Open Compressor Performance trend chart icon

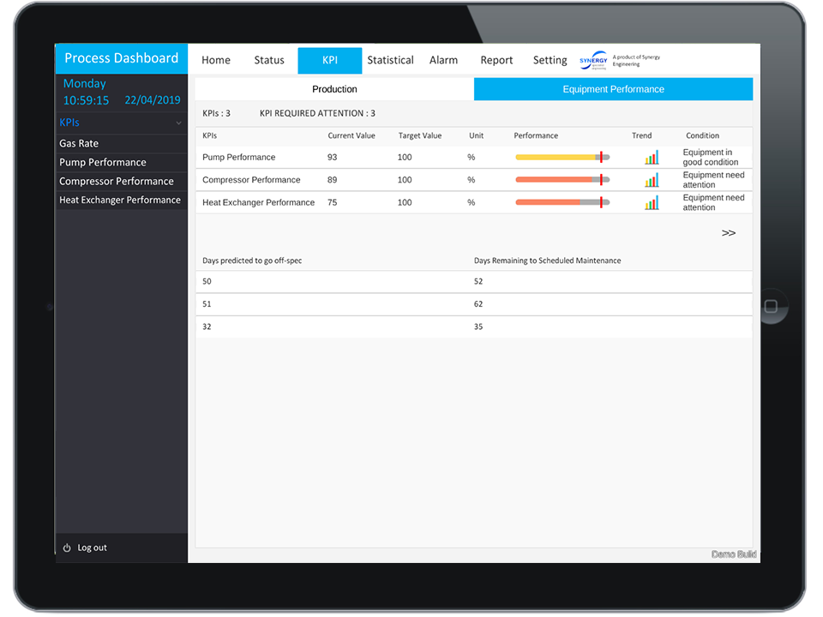(652, 180)
